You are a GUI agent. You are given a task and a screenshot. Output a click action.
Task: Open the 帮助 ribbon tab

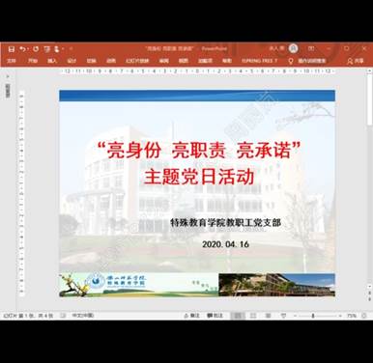tap(227, 61)
